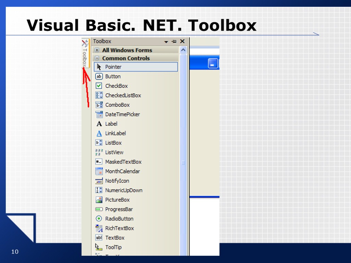Image resolution: width=351 pixels, height=263 pixels.
Task: Click the Common Controls header text
Action: tap(126, 58)
